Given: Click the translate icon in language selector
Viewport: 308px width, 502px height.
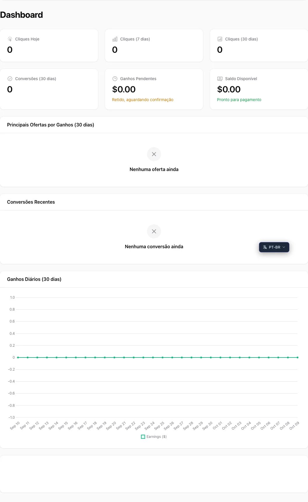Looking at the screenshot, I should pyautogui.click(x=265, y=247).
